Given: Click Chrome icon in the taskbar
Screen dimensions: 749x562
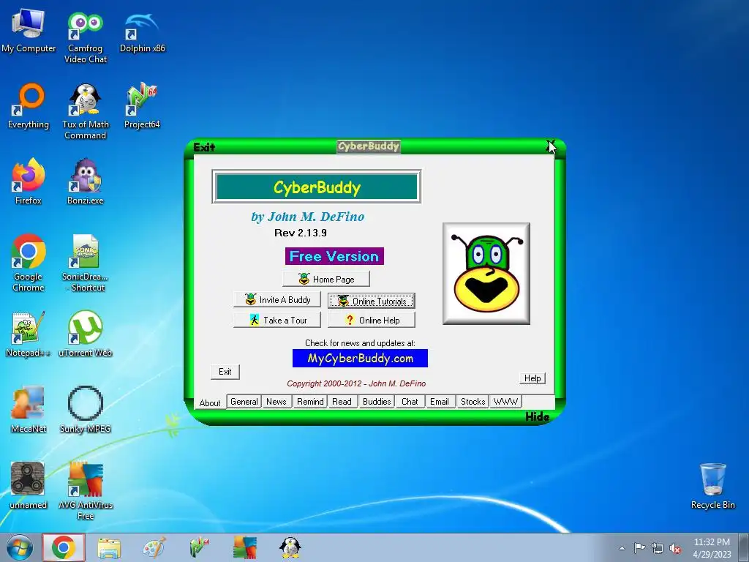Looking at the screenshot, I should tap(64, 547).
